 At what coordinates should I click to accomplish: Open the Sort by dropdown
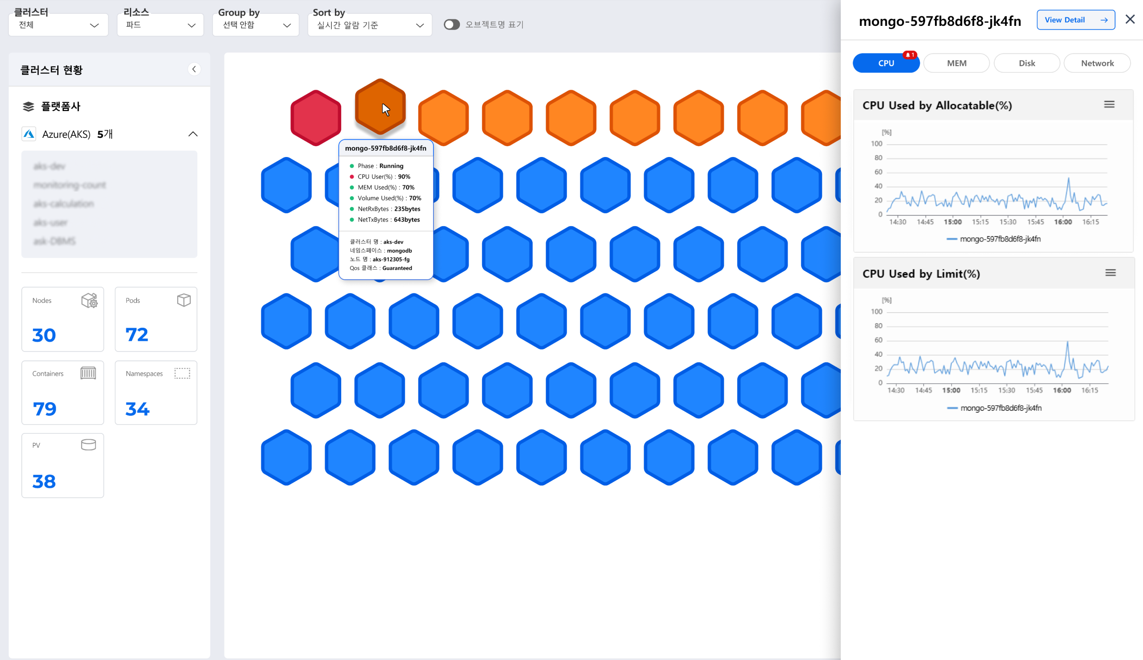coord(370,25)
